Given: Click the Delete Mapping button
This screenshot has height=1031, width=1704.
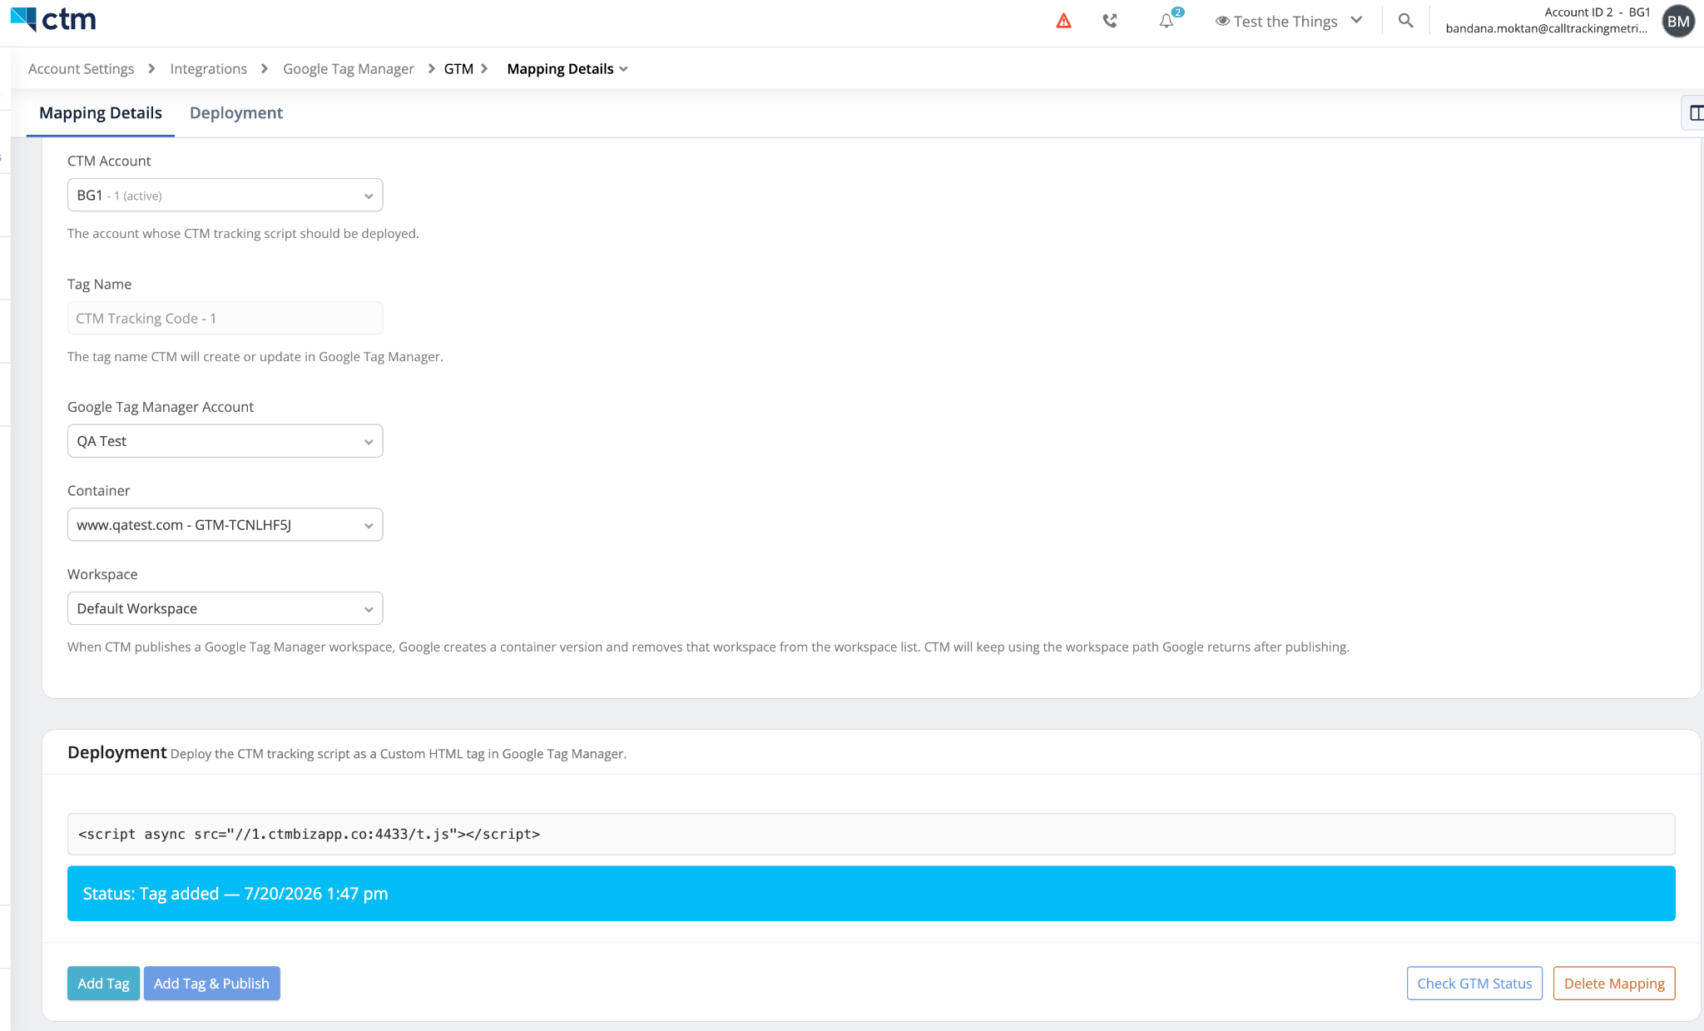Looking at the screenshot, I should point(1614,984).
